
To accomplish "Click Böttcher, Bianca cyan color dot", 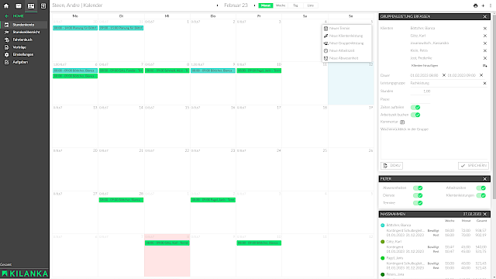I will click(382, 226).
